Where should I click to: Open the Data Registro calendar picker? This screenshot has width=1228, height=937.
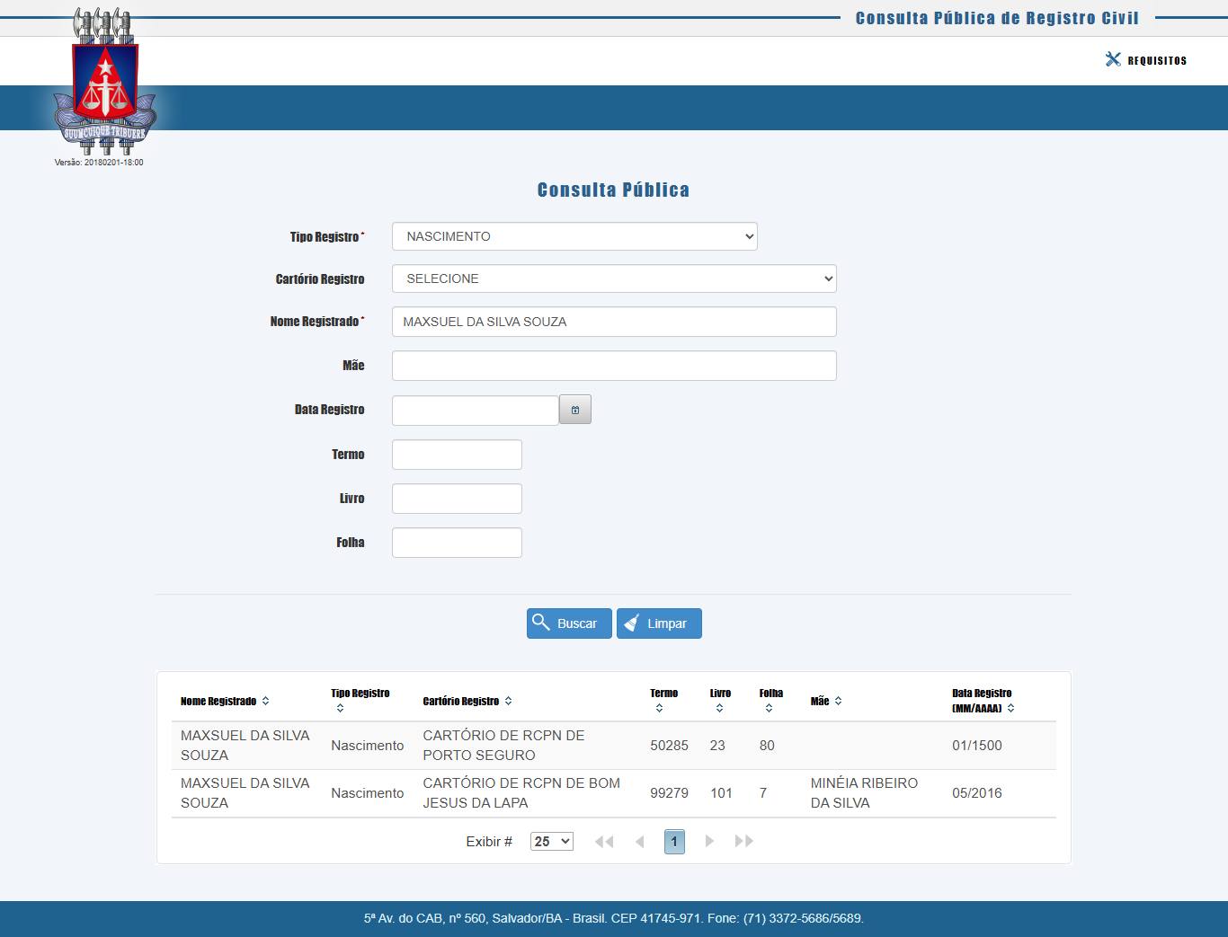[x=575, y=410]
